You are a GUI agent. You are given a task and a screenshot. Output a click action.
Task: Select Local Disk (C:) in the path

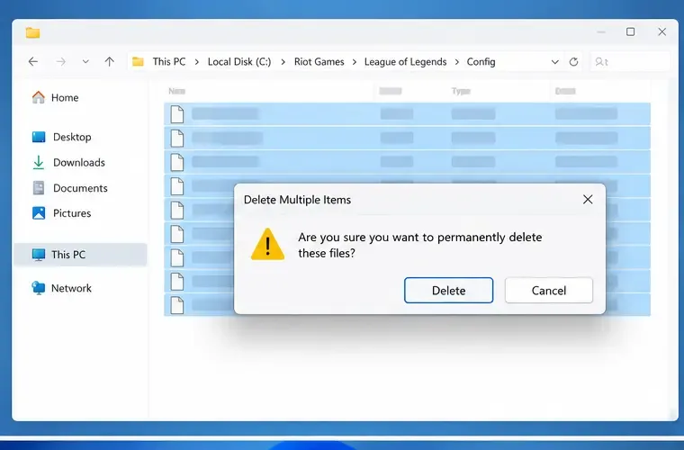(239, 61)
